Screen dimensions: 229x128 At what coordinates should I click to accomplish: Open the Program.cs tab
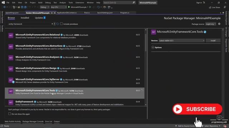coord(125,13)
